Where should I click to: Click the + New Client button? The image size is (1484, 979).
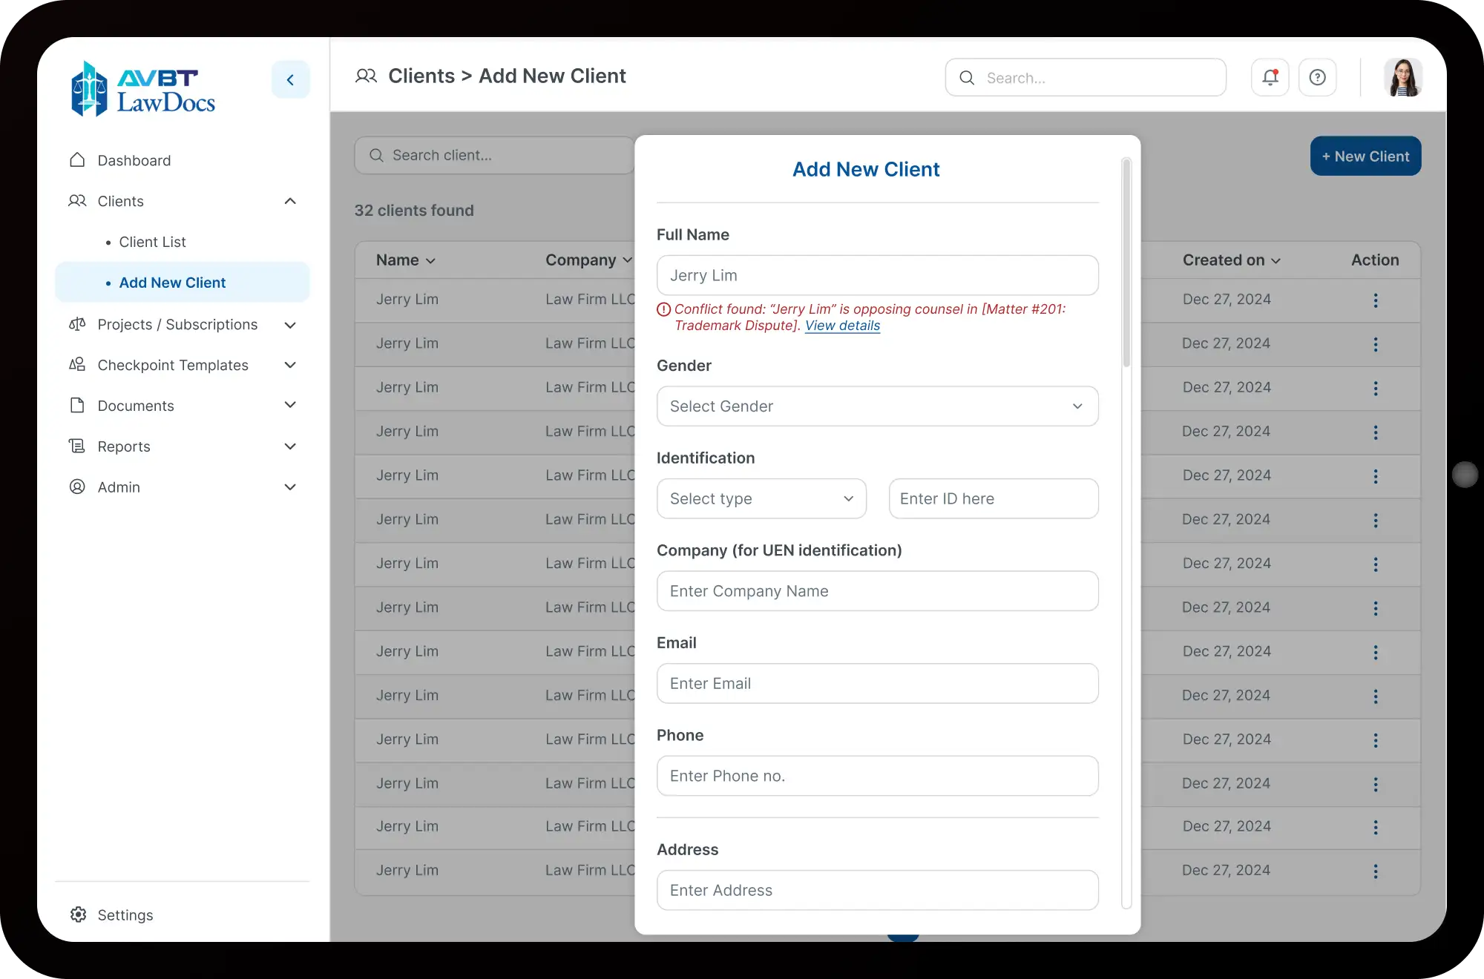pyautogui.click(x=1365, y=156)
